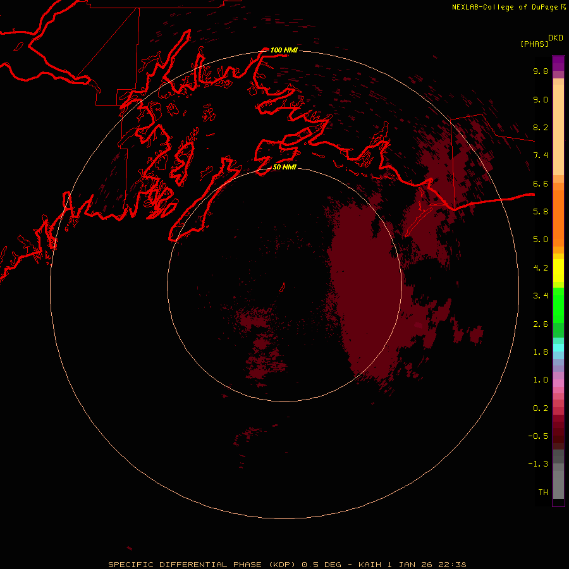569x569 pixels.
Task: Click the [PHAS] units label
Action: pyautogui.click(x=534, y=44)
